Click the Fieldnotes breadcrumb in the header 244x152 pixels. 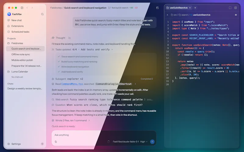coord(56,8)
